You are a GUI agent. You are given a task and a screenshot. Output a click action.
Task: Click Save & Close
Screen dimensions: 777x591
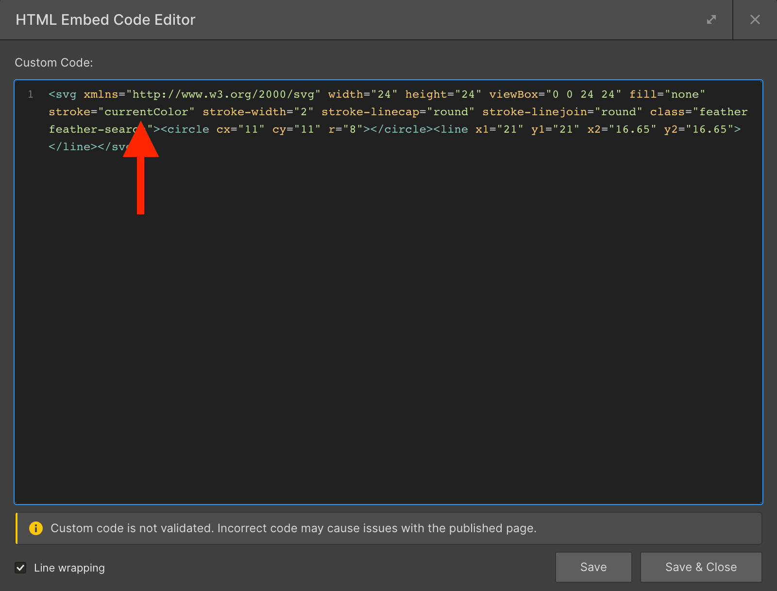[x=701, y=567]
